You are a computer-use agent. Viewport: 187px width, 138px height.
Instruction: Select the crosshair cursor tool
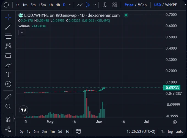[8, 17]
